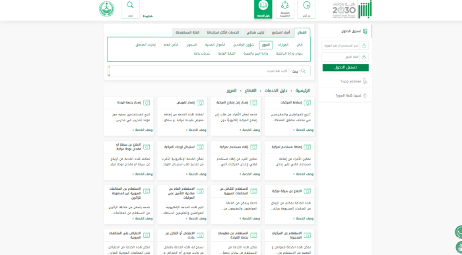
Task: Filter by إمارات المناطق sector
Action: [145, 45]
